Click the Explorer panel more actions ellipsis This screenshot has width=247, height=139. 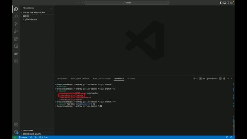click(51, 8)
